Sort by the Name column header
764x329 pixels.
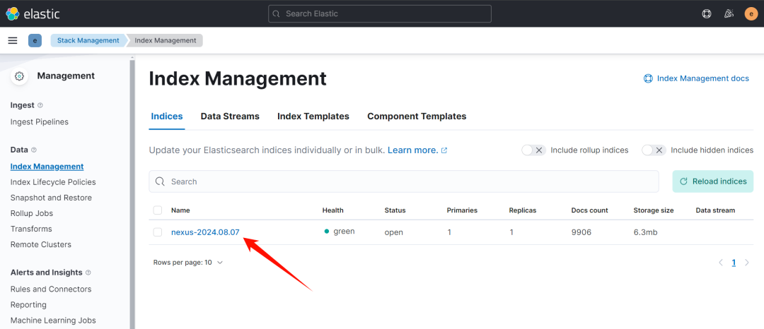[180, 210]
